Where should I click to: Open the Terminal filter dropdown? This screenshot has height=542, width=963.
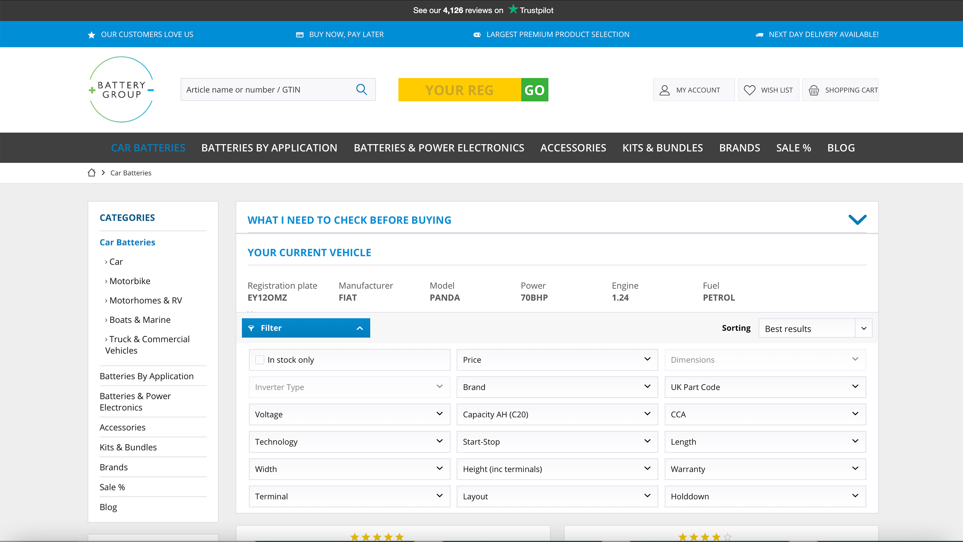(349, 496)
